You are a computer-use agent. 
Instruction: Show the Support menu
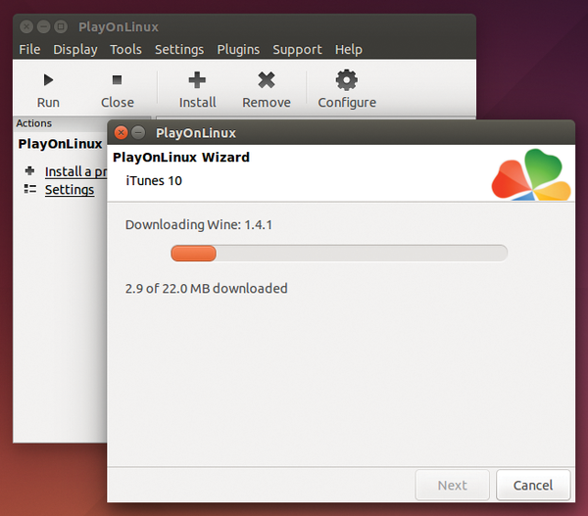(x=297, y=49)
